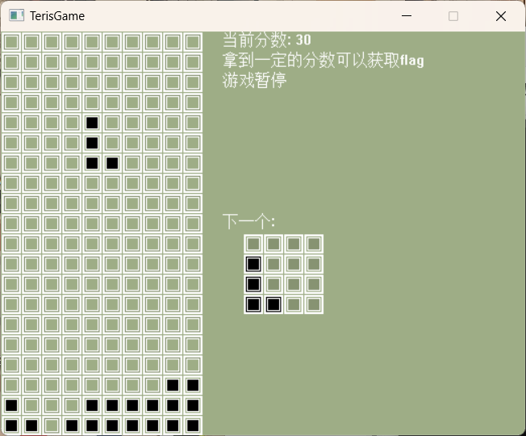Click top-right empty cell of next-piece preview
Screen dimensions: 526x436
[x=314, y=244]
